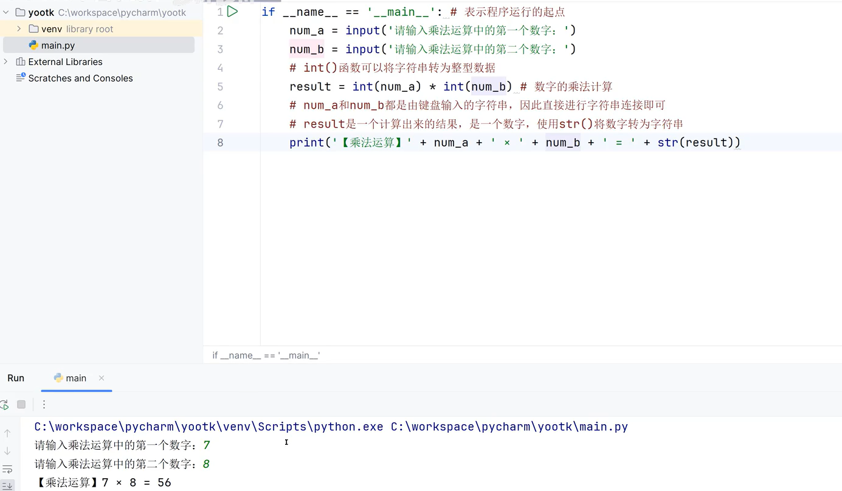Click the External Libraries icon
The image size is (842, 491).
pos(21,61)
